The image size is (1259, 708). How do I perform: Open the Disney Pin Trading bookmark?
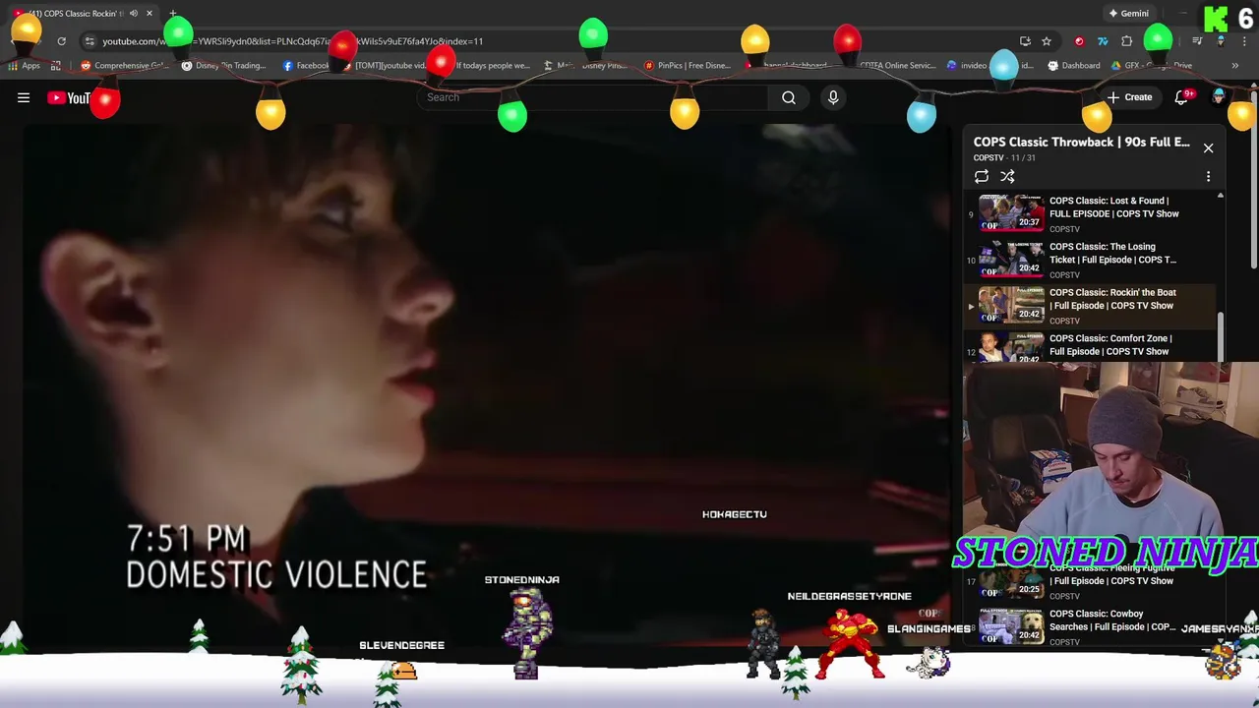click(224, 66)
